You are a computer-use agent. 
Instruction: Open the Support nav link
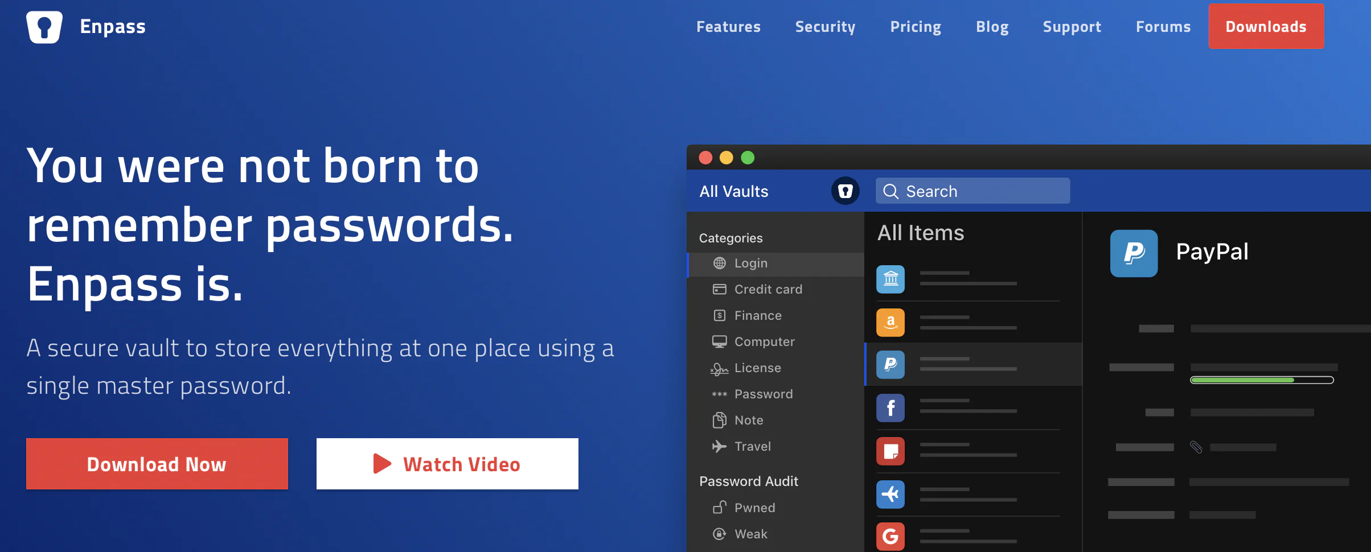point(1072,27)
